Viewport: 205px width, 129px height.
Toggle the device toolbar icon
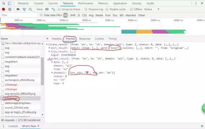(9, 3)
